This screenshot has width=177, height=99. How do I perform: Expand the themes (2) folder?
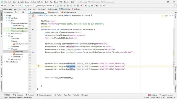pos(11,57)
